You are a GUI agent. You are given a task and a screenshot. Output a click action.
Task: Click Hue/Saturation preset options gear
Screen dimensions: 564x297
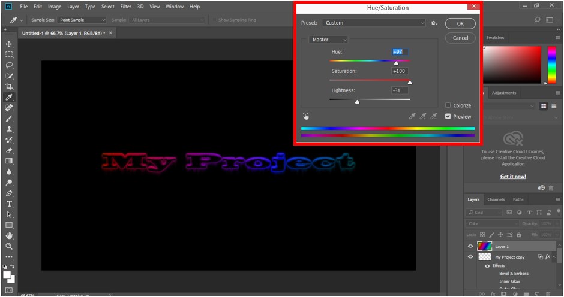pos(434,23)
